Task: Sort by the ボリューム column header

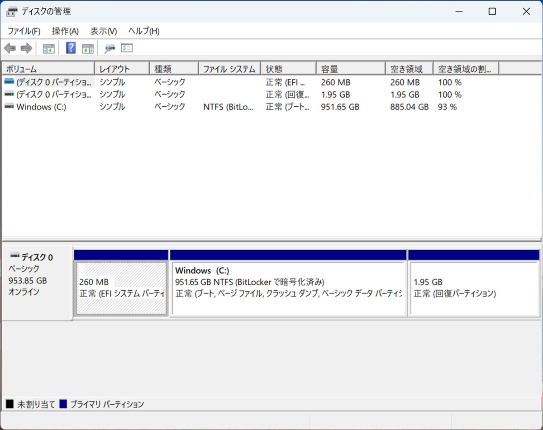Action: tap(48, 69)
